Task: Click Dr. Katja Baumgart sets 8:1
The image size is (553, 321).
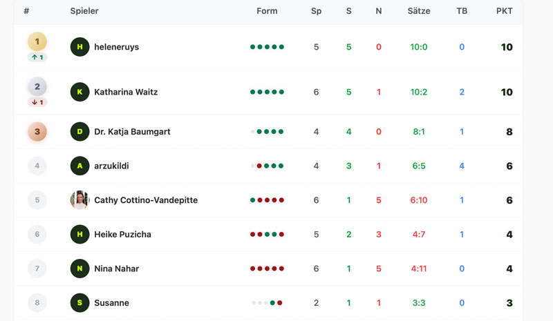Action: click(419, 132)
